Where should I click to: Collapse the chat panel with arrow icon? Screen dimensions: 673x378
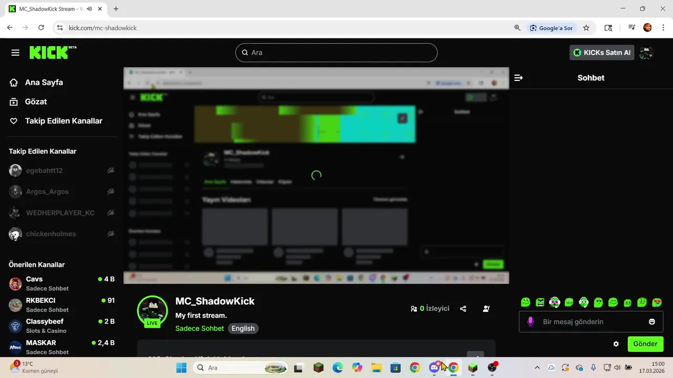click(x=518, y=78)
